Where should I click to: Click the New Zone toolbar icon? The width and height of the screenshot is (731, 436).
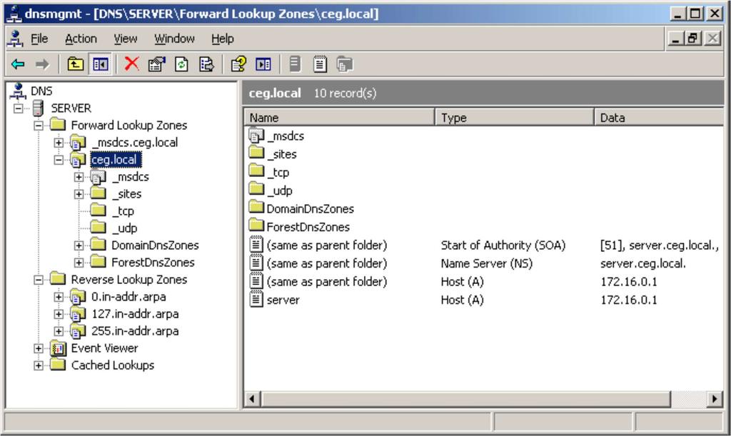pyautogui.click(x=345, y=64)
